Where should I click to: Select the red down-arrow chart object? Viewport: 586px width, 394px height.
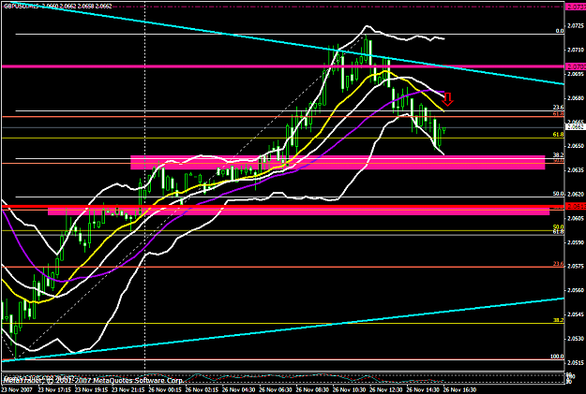point(448,99)
